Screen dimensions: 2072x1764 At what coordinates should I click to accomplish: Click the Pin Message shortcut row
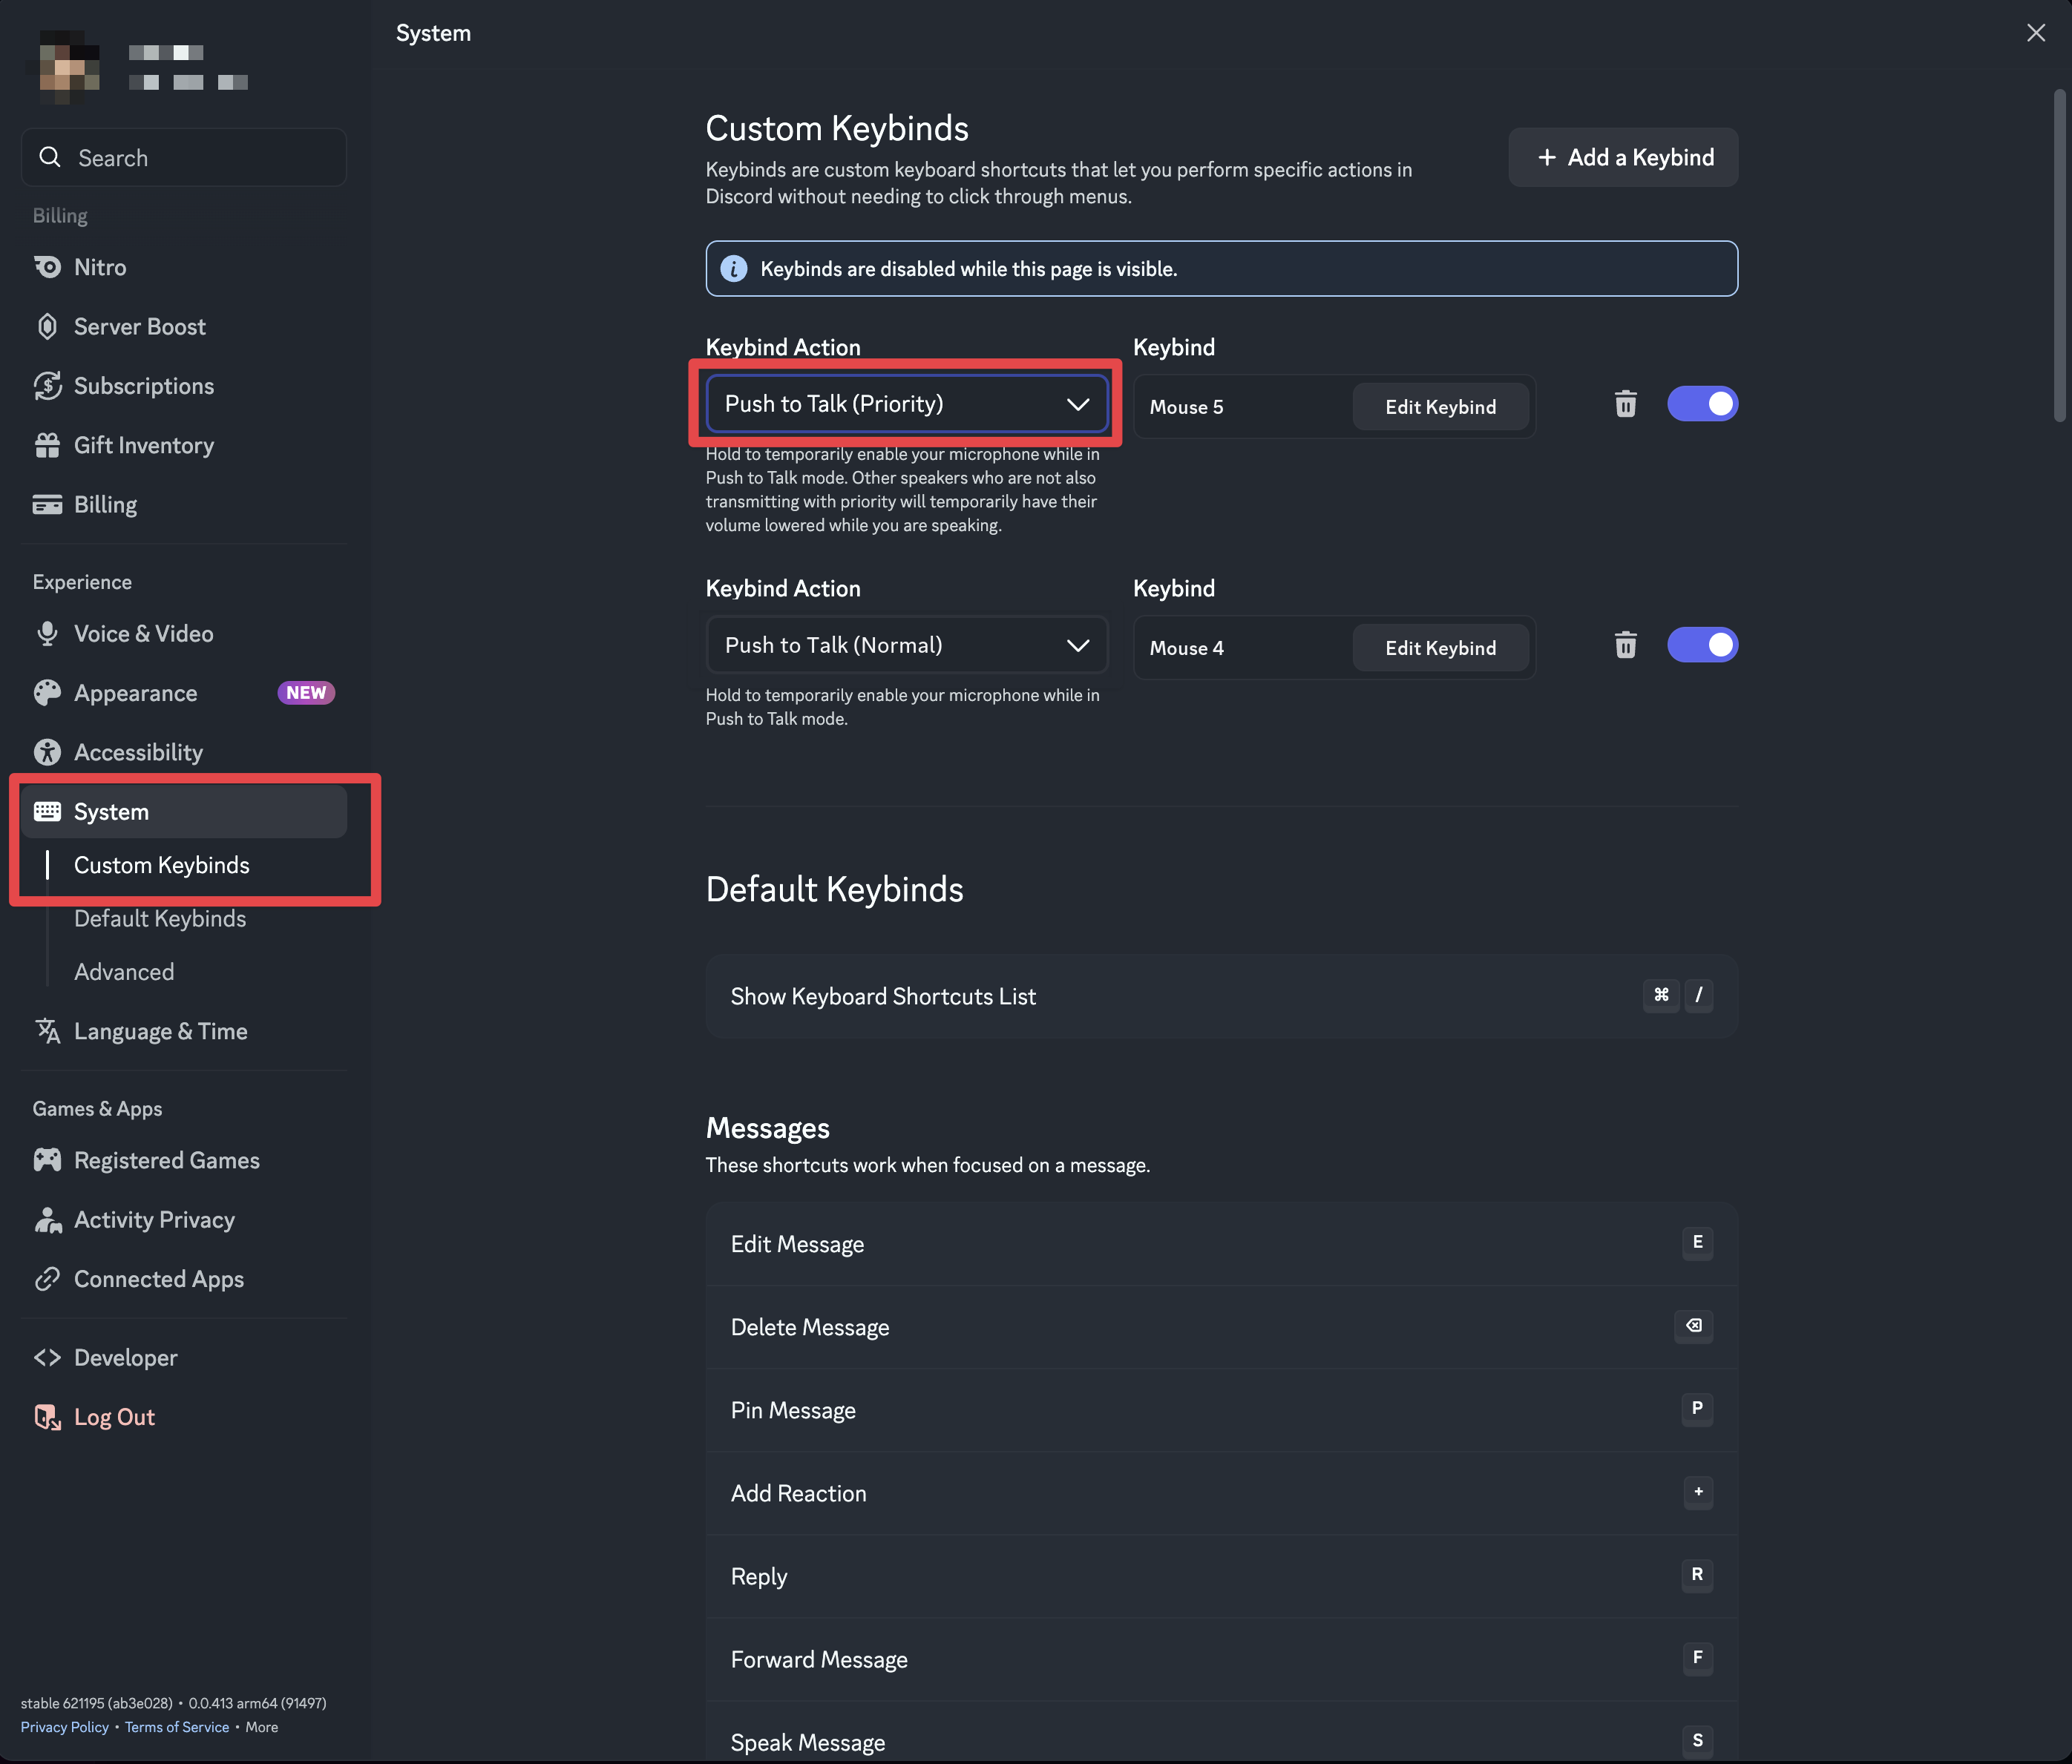[x=1221, y=1409]
